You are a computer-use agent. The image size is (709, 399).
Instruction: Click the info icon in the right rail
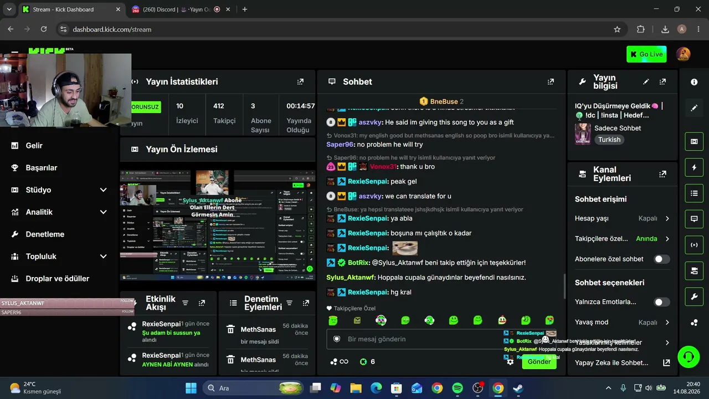[x=694, y=81]
